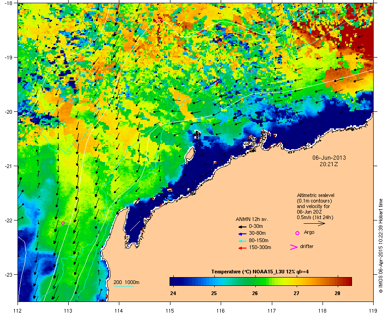Click the '200 1000m' isobath label
This screenshot has width=387, height=313.
pyautogui.click(x=126, y=283)
